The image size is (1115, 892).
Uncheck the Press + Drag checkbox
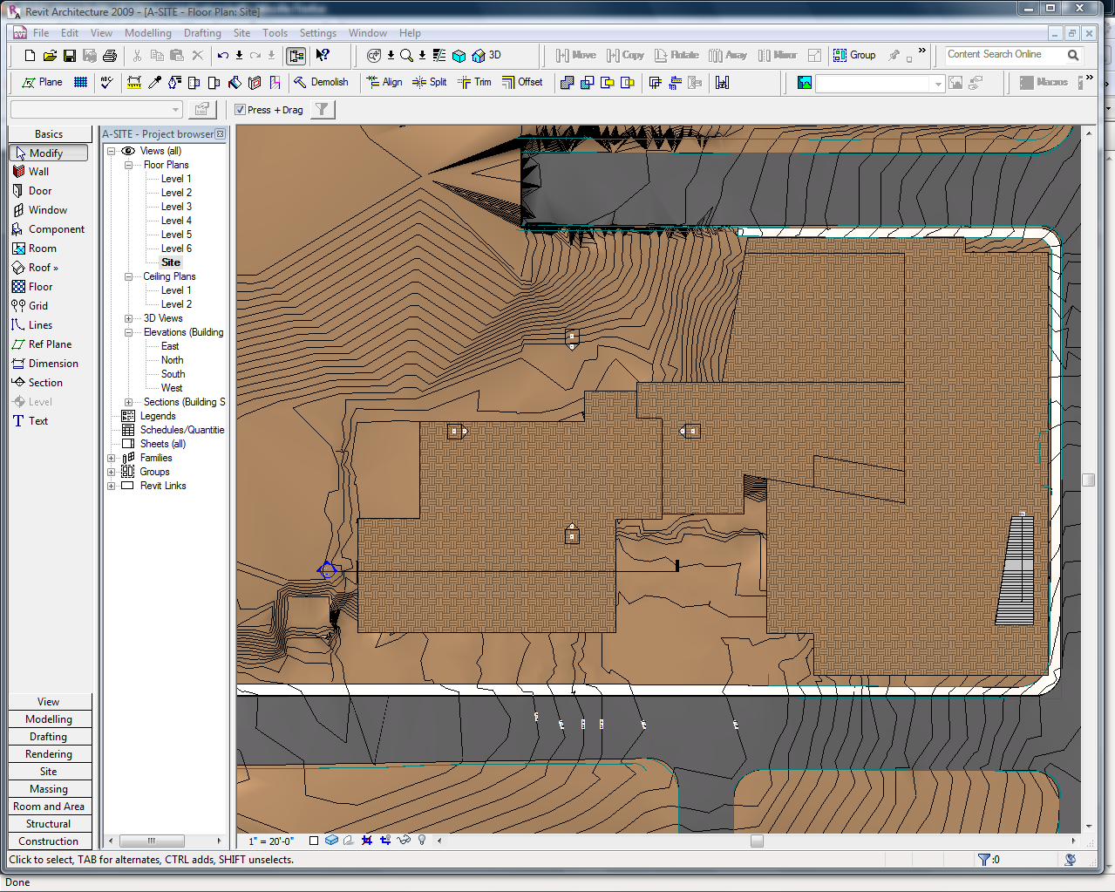[240, 109]
